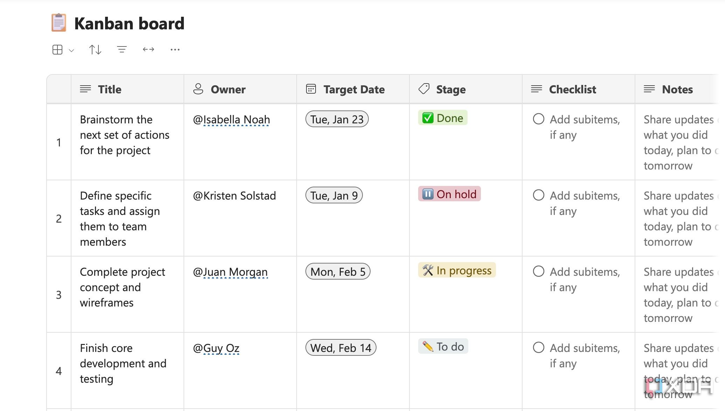Click the Tue, Jan 23 date pill
This screenshot has height=411, width=725.
pos(337,119)
